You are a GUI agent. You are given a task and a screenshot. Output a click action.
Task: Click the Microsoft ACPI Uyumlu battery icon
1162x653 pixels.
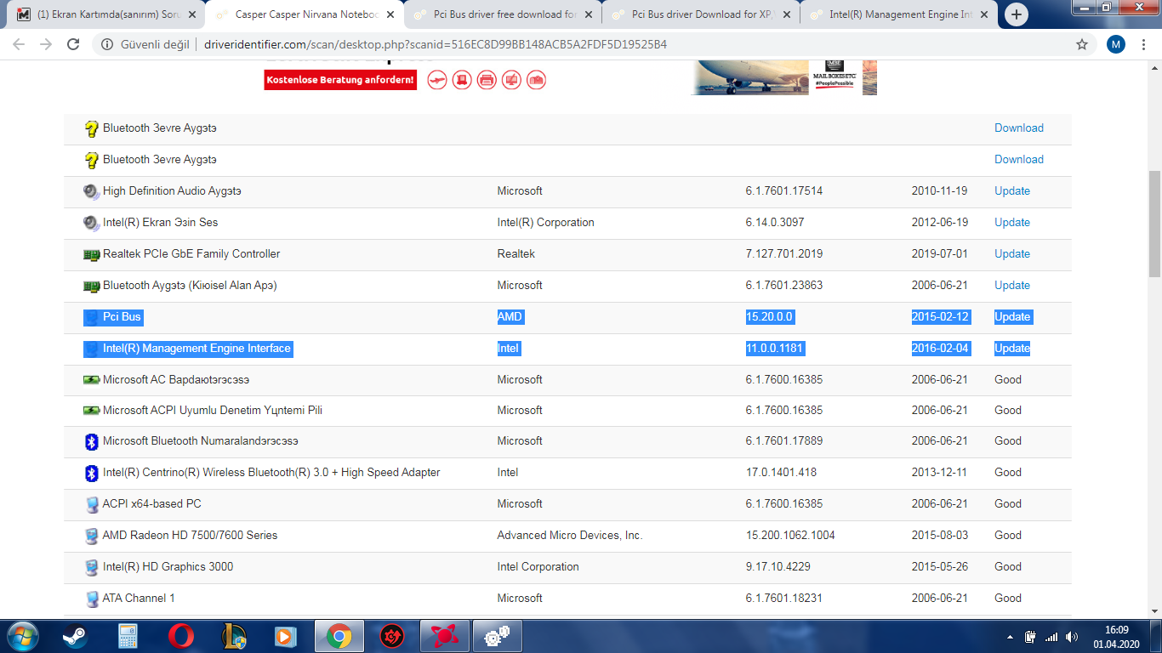(x=92, y=411)
